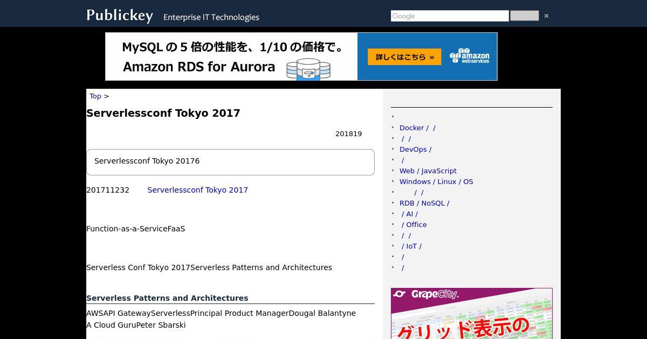This screenshot has width=647, height=339.
Task: Open the Web / JavaScript category link
Action: (428, 171)
